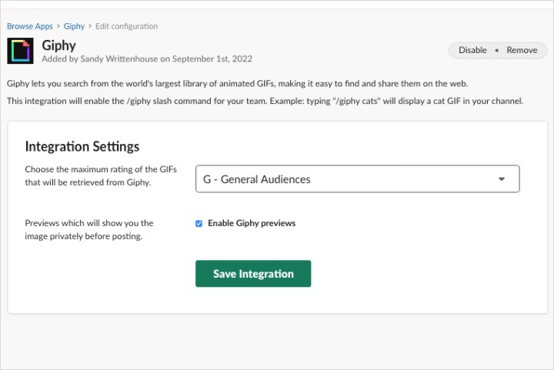This screenshot has height=370, width=554.
Task: Toggle the Enable Giphy previews checkbox
Action: [199, 224]
